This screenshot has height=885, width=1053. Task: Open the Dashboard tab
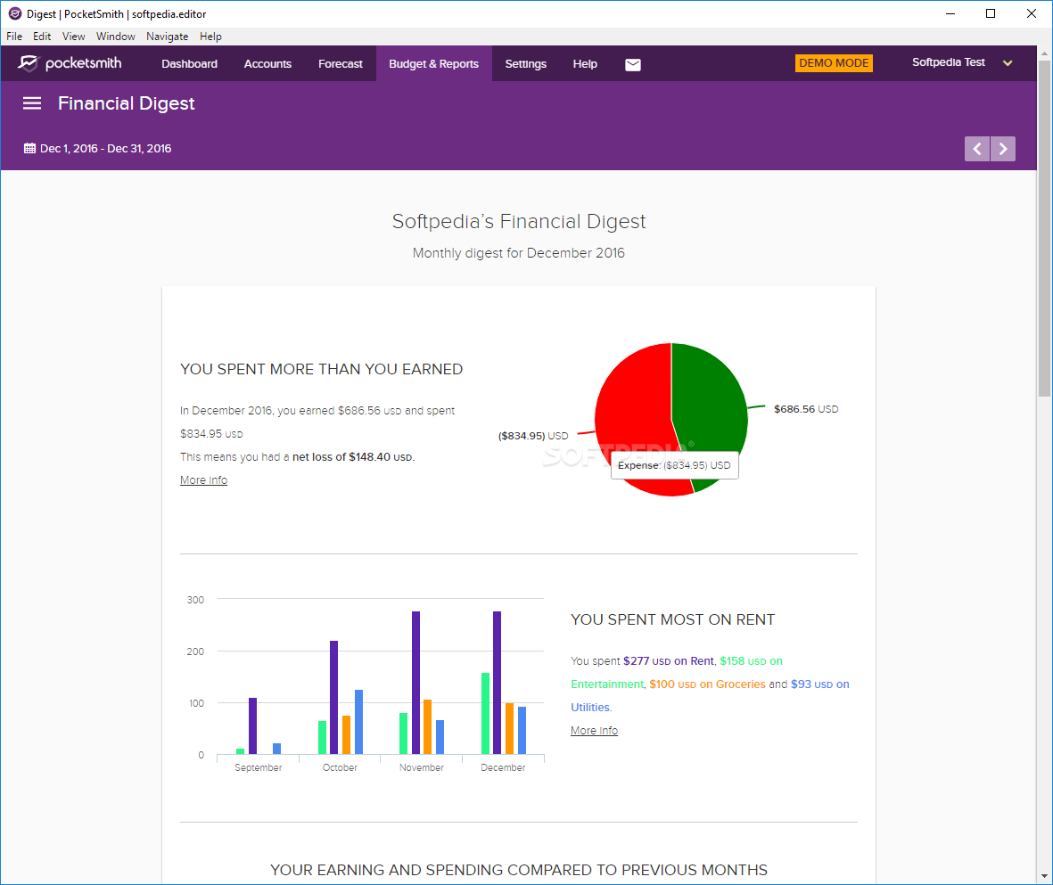click(x=189, y=64)
